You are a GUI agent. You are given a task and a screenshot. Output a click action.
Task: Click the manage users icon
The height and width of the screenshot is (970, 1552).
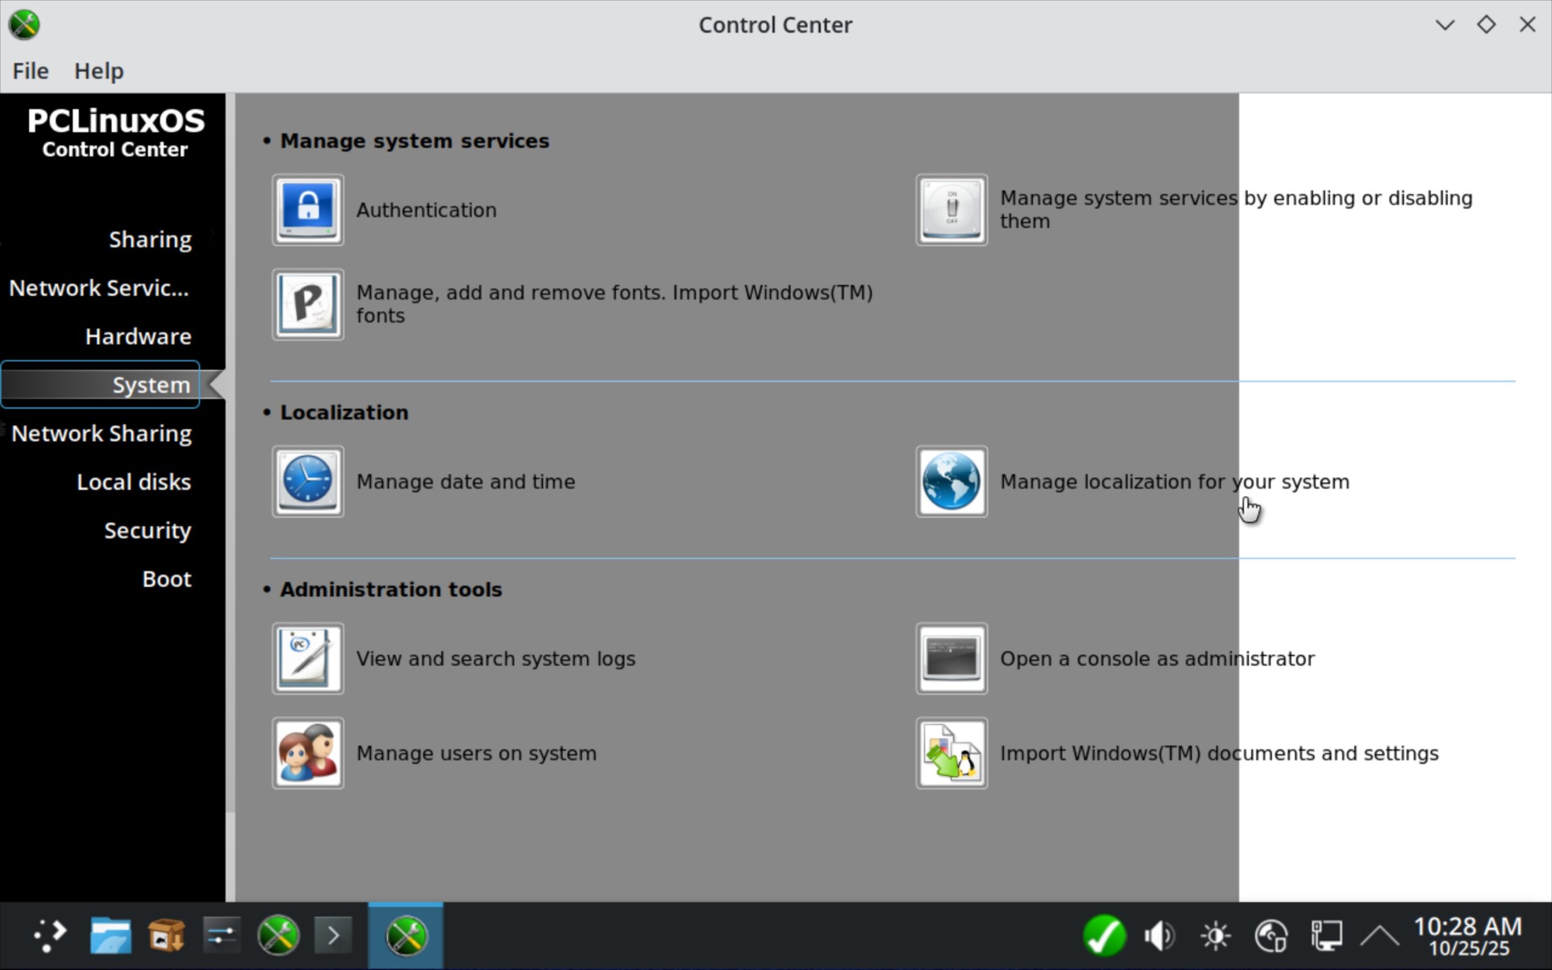point(308,753)
